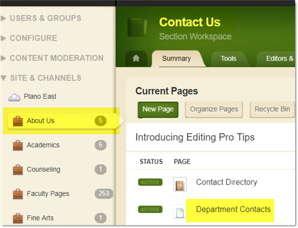
Task: Select the Plano East site
Action: [40, 96]
